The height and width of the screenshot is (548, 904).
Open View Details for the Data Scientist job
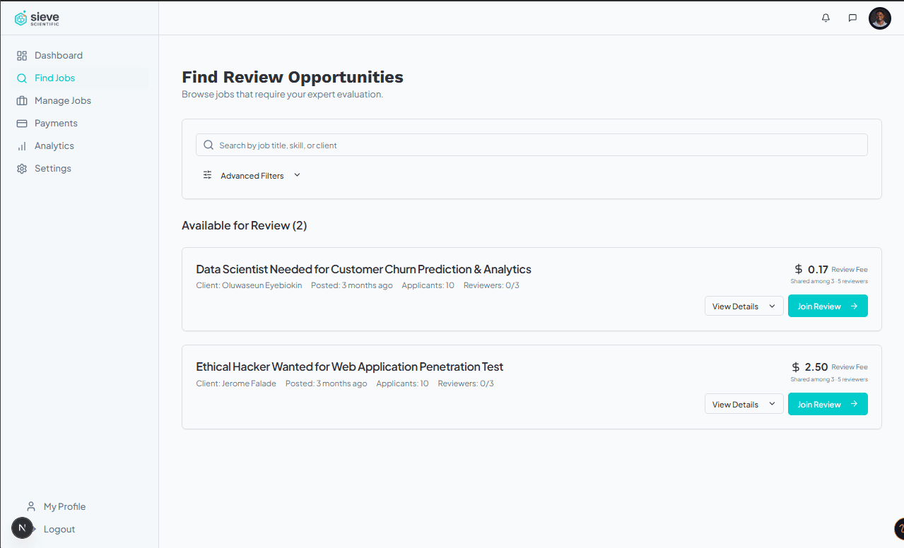coord(744,306)
